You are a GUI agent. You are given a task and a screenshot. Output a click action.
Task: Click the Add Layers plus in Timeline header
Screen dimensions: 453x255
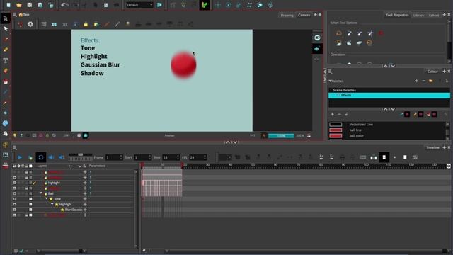coord(69,166)
